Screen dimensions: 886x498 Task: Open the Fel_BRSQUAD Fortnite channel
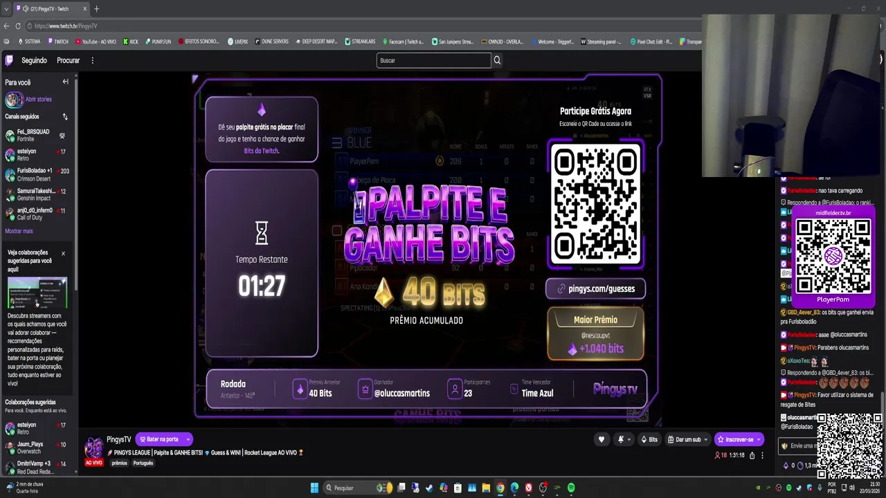click(37, 135)
